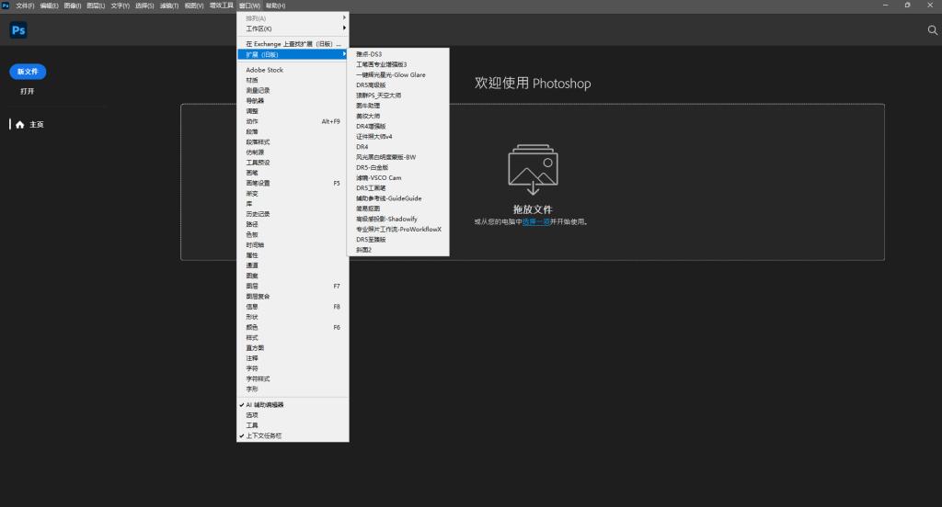
Task: Open the 导航器 panel entry
Action: click(x=293, y=101)
